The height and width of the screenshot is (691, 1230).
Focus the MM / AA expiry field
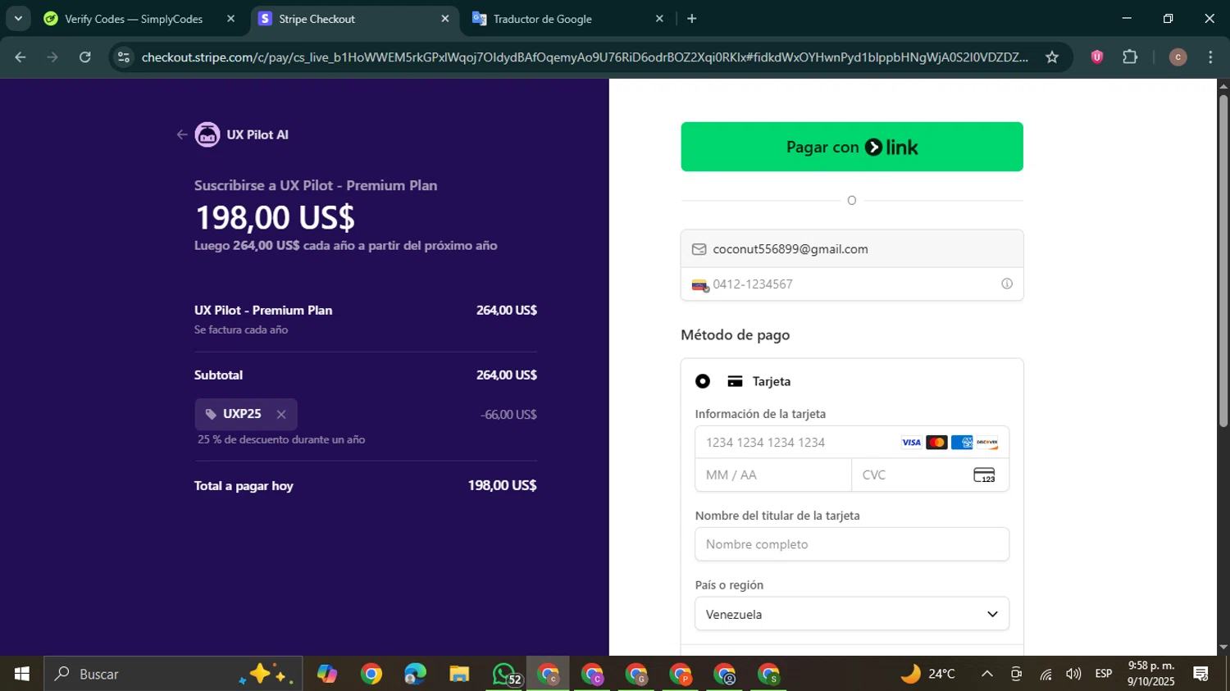[x=773, y=475]
